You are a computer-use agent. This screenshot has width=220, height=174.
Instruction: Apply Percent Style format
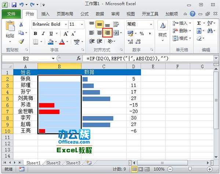pyautogui.click(x=142, y=33)
